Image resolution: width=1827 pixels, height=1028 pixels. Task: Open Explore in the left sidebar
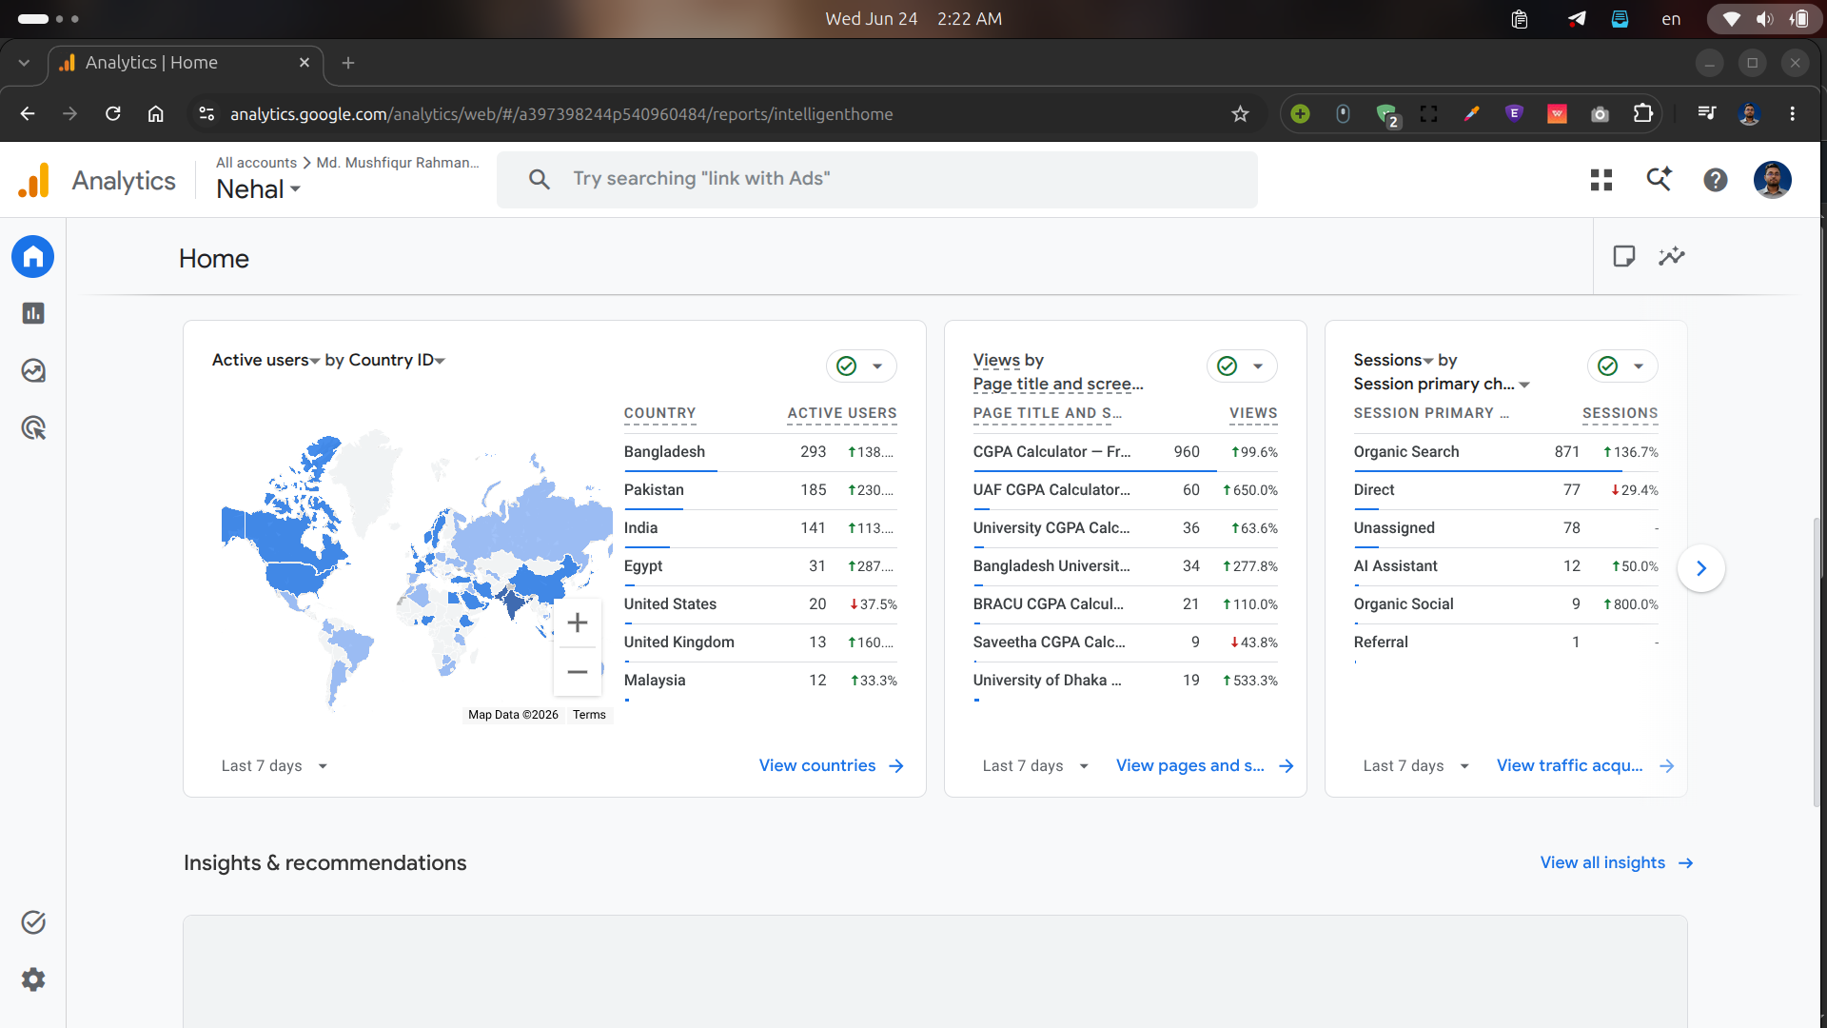point(33,370)
